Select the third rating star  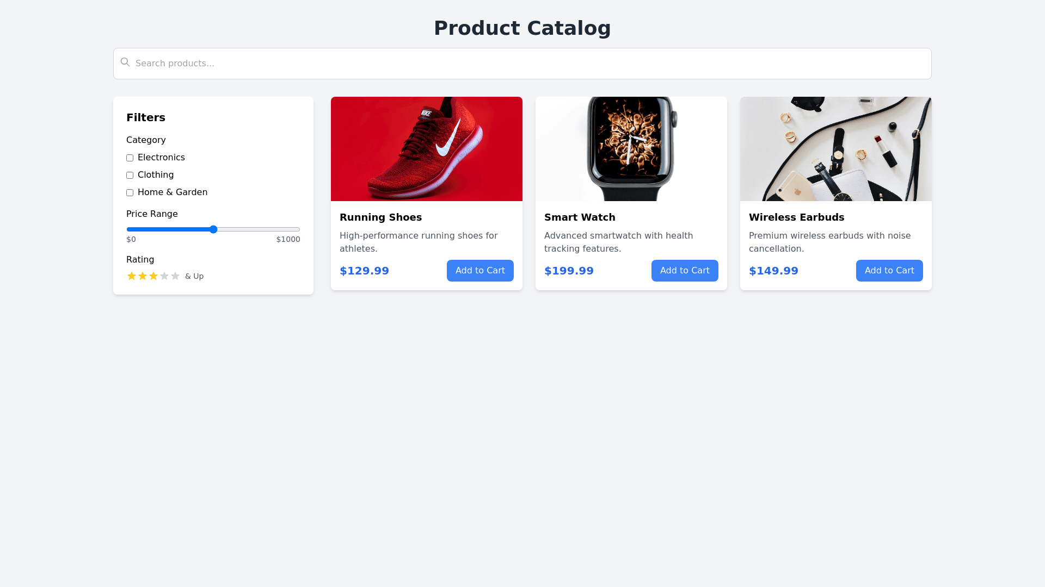[153, 276]
